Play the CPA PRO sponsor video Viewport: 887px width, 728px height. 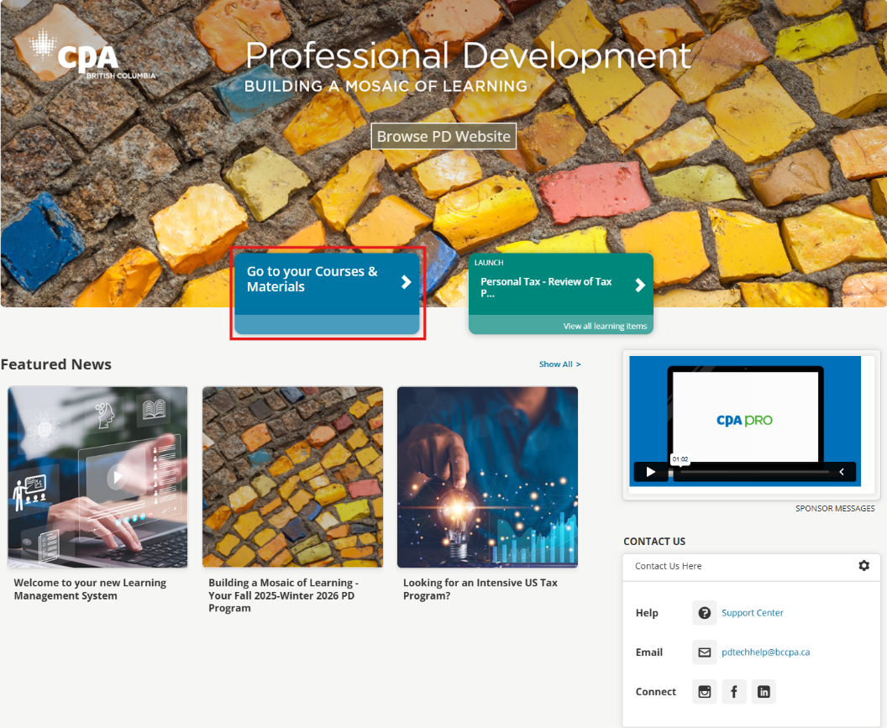[650, 472]
